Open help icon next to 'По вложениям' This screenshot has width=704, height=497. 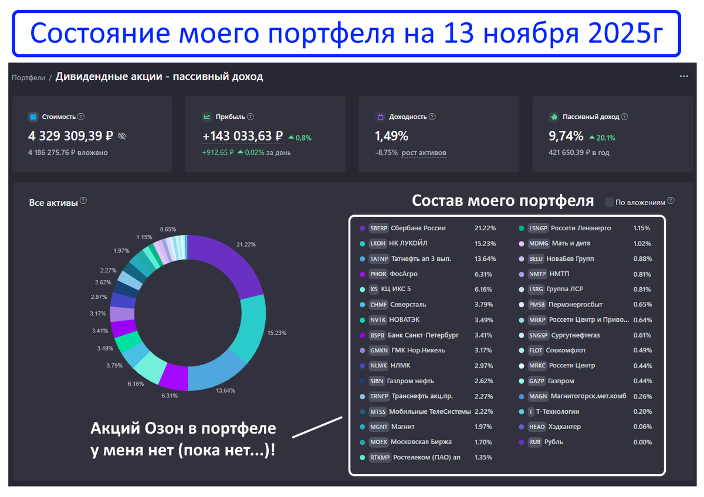(671, 200)
